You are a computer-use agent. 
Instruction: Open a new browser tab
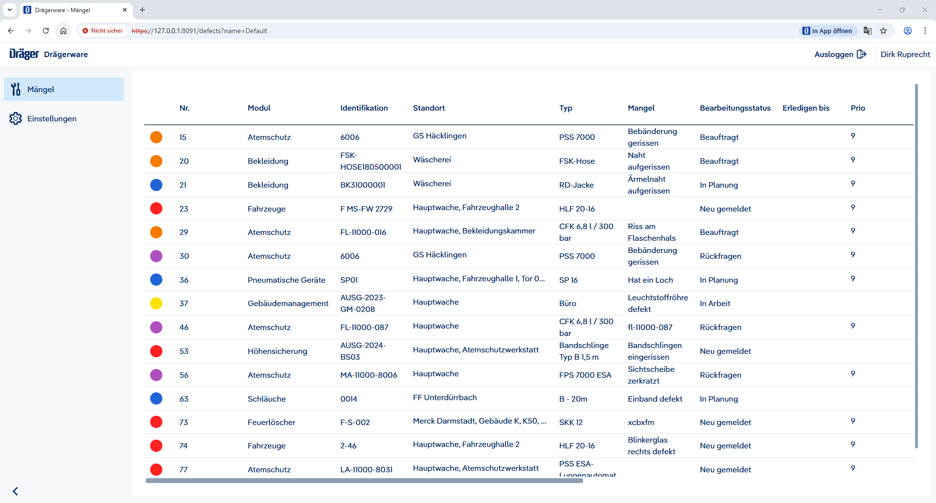click(x=142, y=10)
